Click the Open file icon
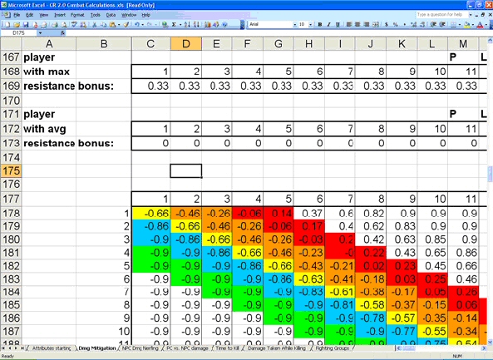Screen dimensions: 493x360 [x=17, y=24]
